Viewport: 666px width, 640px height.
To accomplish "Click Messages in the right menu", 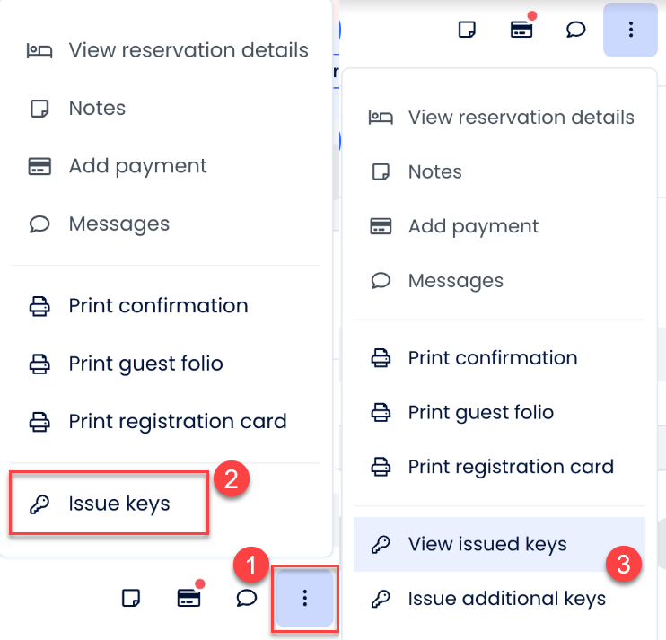I will pos(455,281).
